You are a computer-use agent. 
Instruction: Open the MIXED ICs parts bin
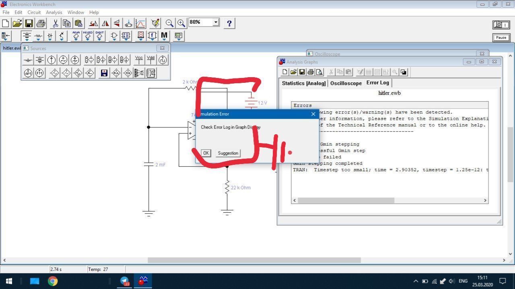[88, 36]
